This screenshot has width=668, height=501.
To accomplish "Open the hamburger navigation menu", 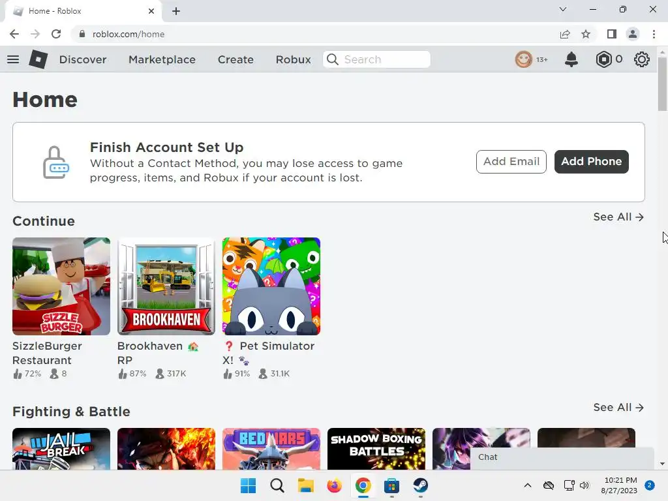I will point(13,59).
